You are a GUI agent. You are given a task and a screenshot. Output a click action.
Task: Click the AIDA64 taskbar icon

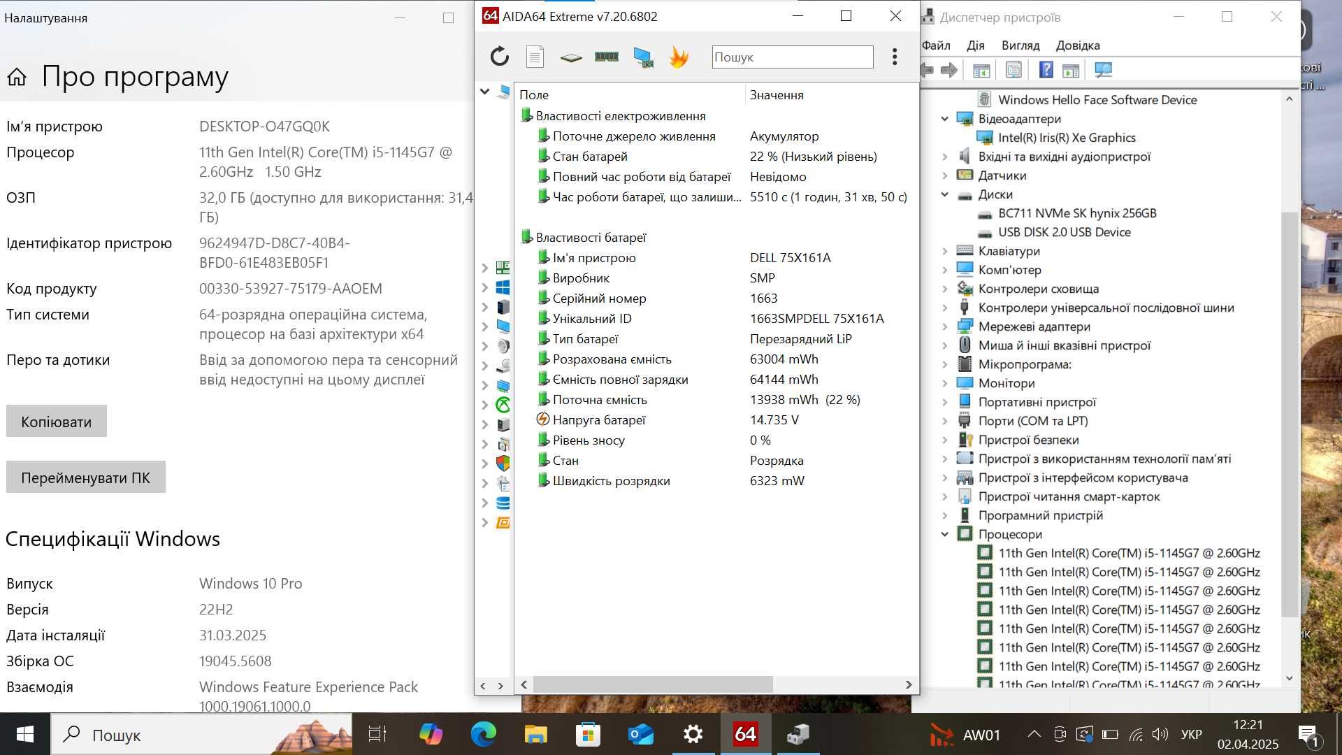click(x=745, y=734)
